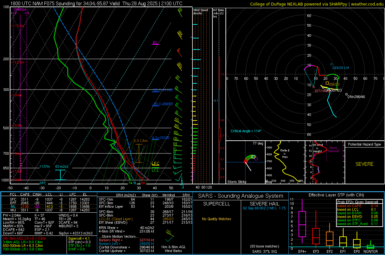
Task: Click the 'Wind Speed (knots)' column header
Action: point(201,11)
